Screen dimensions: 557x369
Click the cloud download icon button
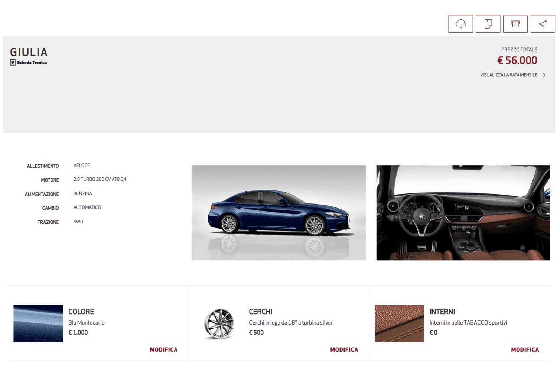click(x=460, y=24)
